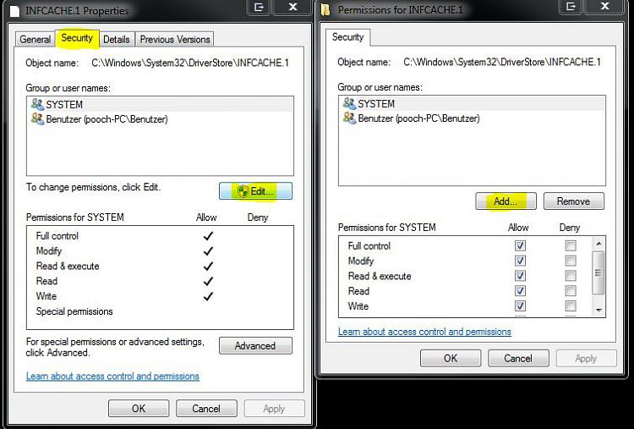Click OK in the Permissions dialog
Viewport: 634px width, 429px height.
click(x=451, y=358)
